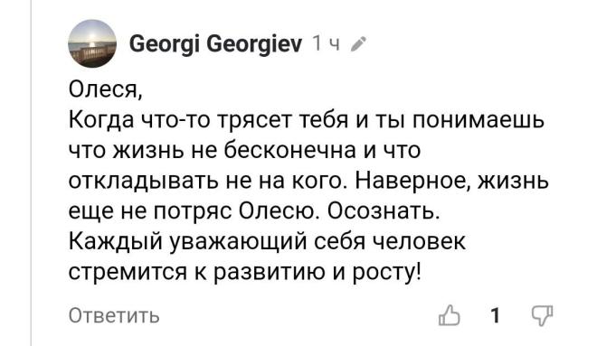
Task: Open the Georgi Georgiev profile name
Action: tap(215, 44)
